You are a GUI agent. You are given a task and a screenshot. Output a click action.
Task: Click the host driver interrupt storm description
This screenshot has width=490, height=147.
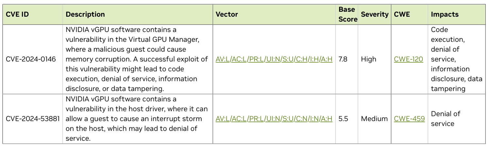point(137,119)
